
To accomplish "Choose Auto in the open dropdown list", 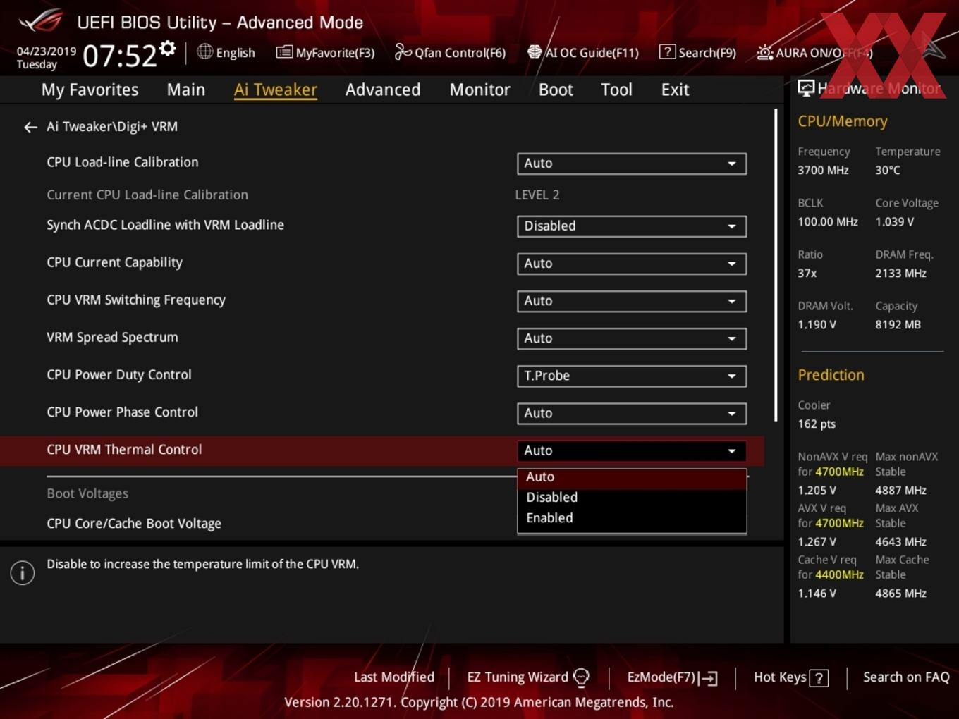I will coord(632,477).
